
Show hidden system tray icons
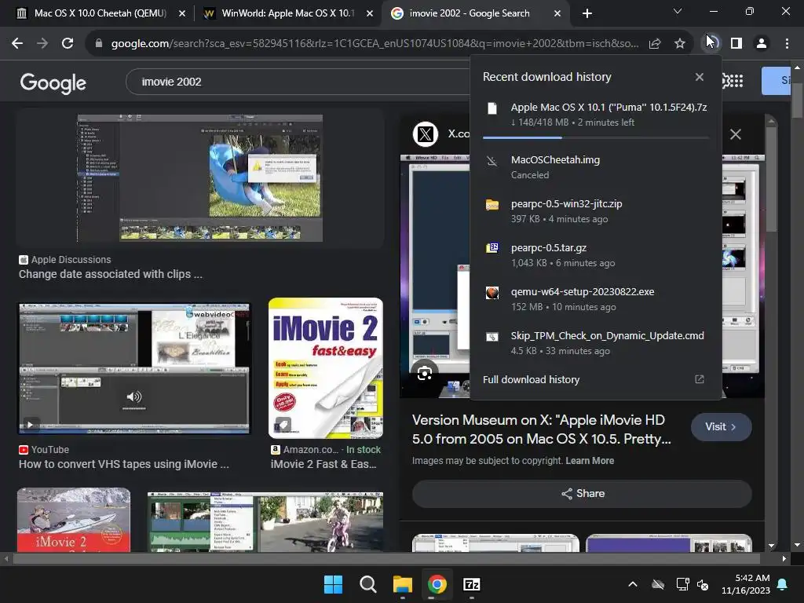click(633, 584)
